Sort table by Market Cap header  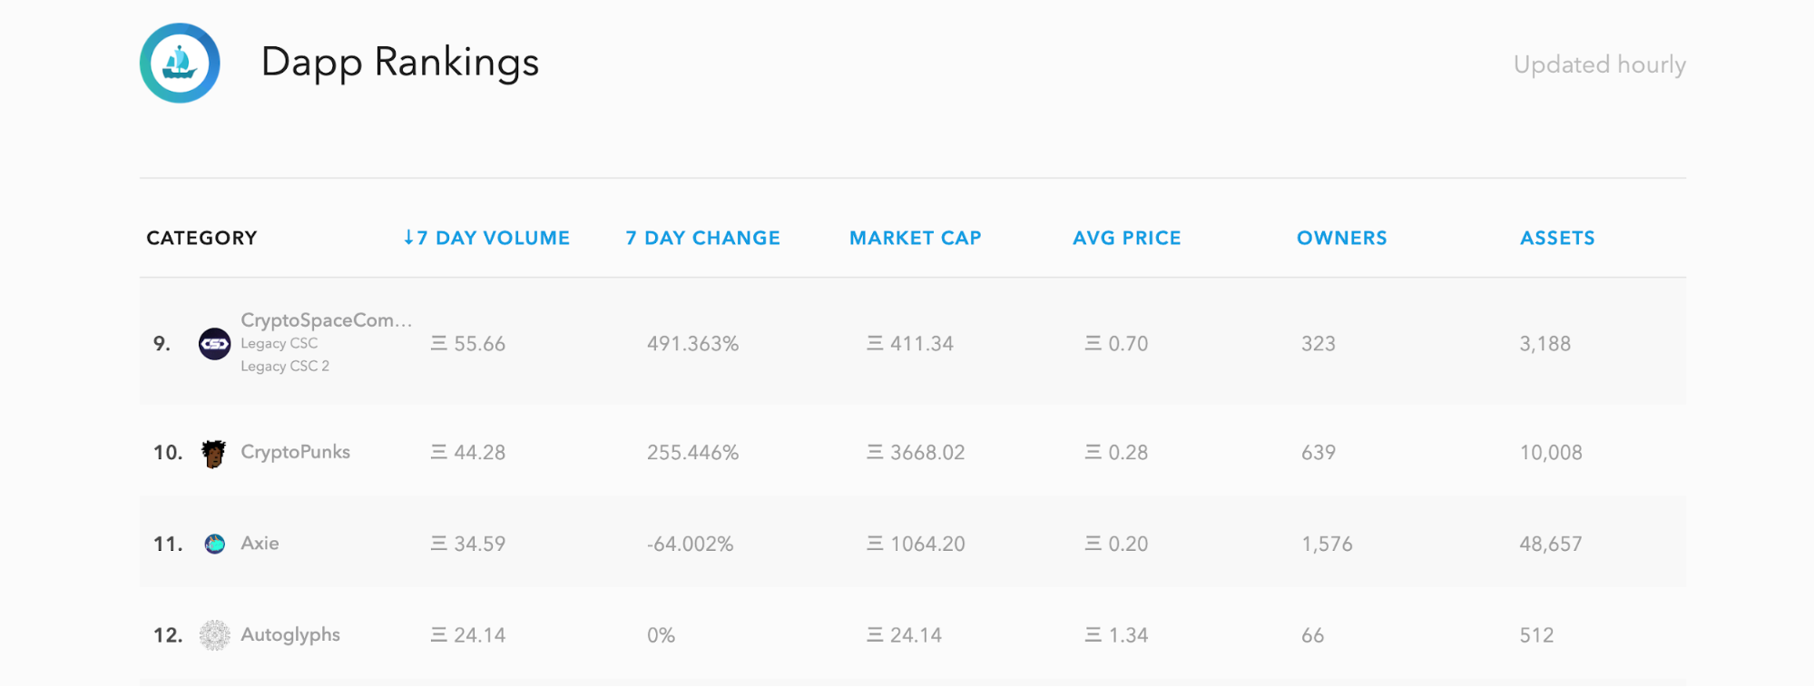click(x=916, y=238)
